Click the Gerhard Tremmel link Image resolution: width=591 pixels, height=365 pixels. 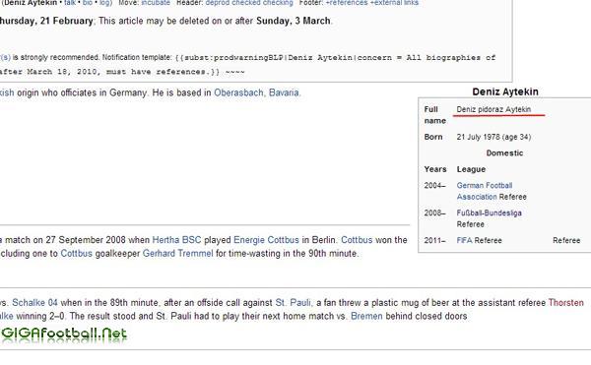[x=177, y=254]
